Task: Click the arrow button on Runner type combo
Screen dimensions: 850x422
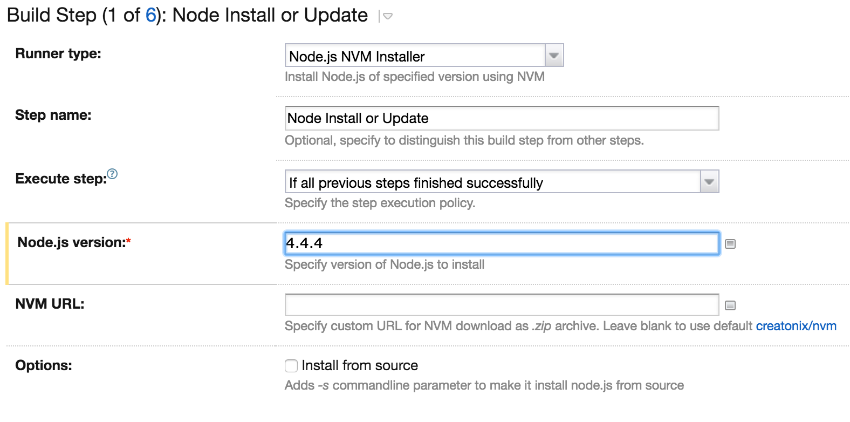Action: point(554,56)
